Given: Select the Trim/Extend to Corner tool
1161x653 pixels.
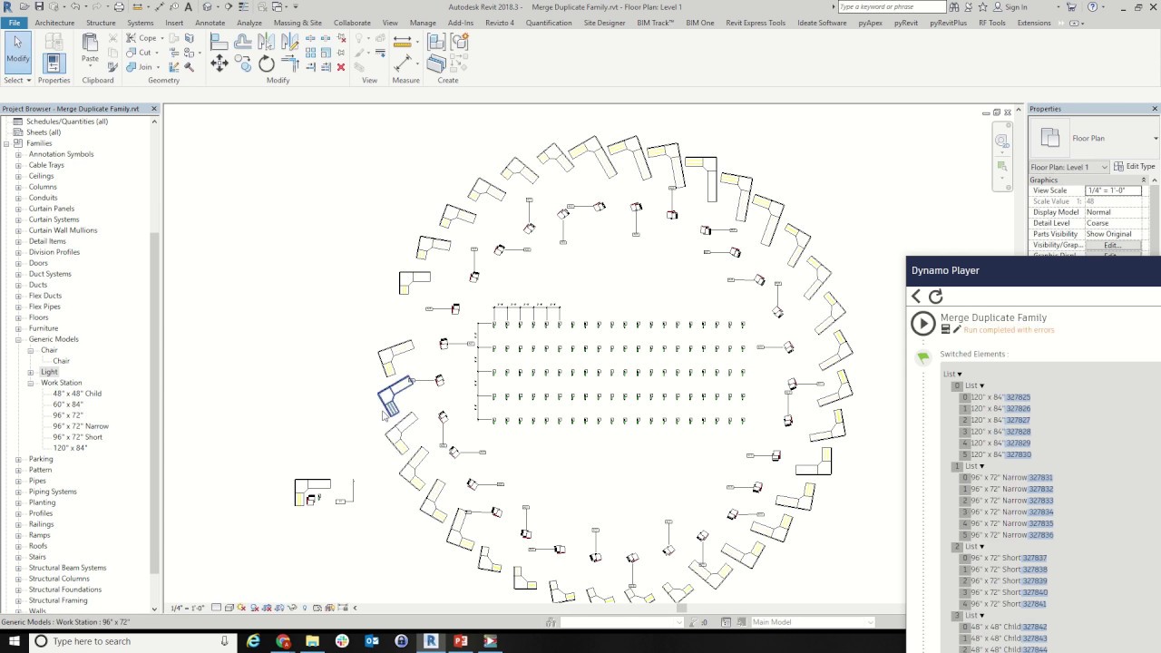Looking at the screenshot, I should tap(291, 63).
